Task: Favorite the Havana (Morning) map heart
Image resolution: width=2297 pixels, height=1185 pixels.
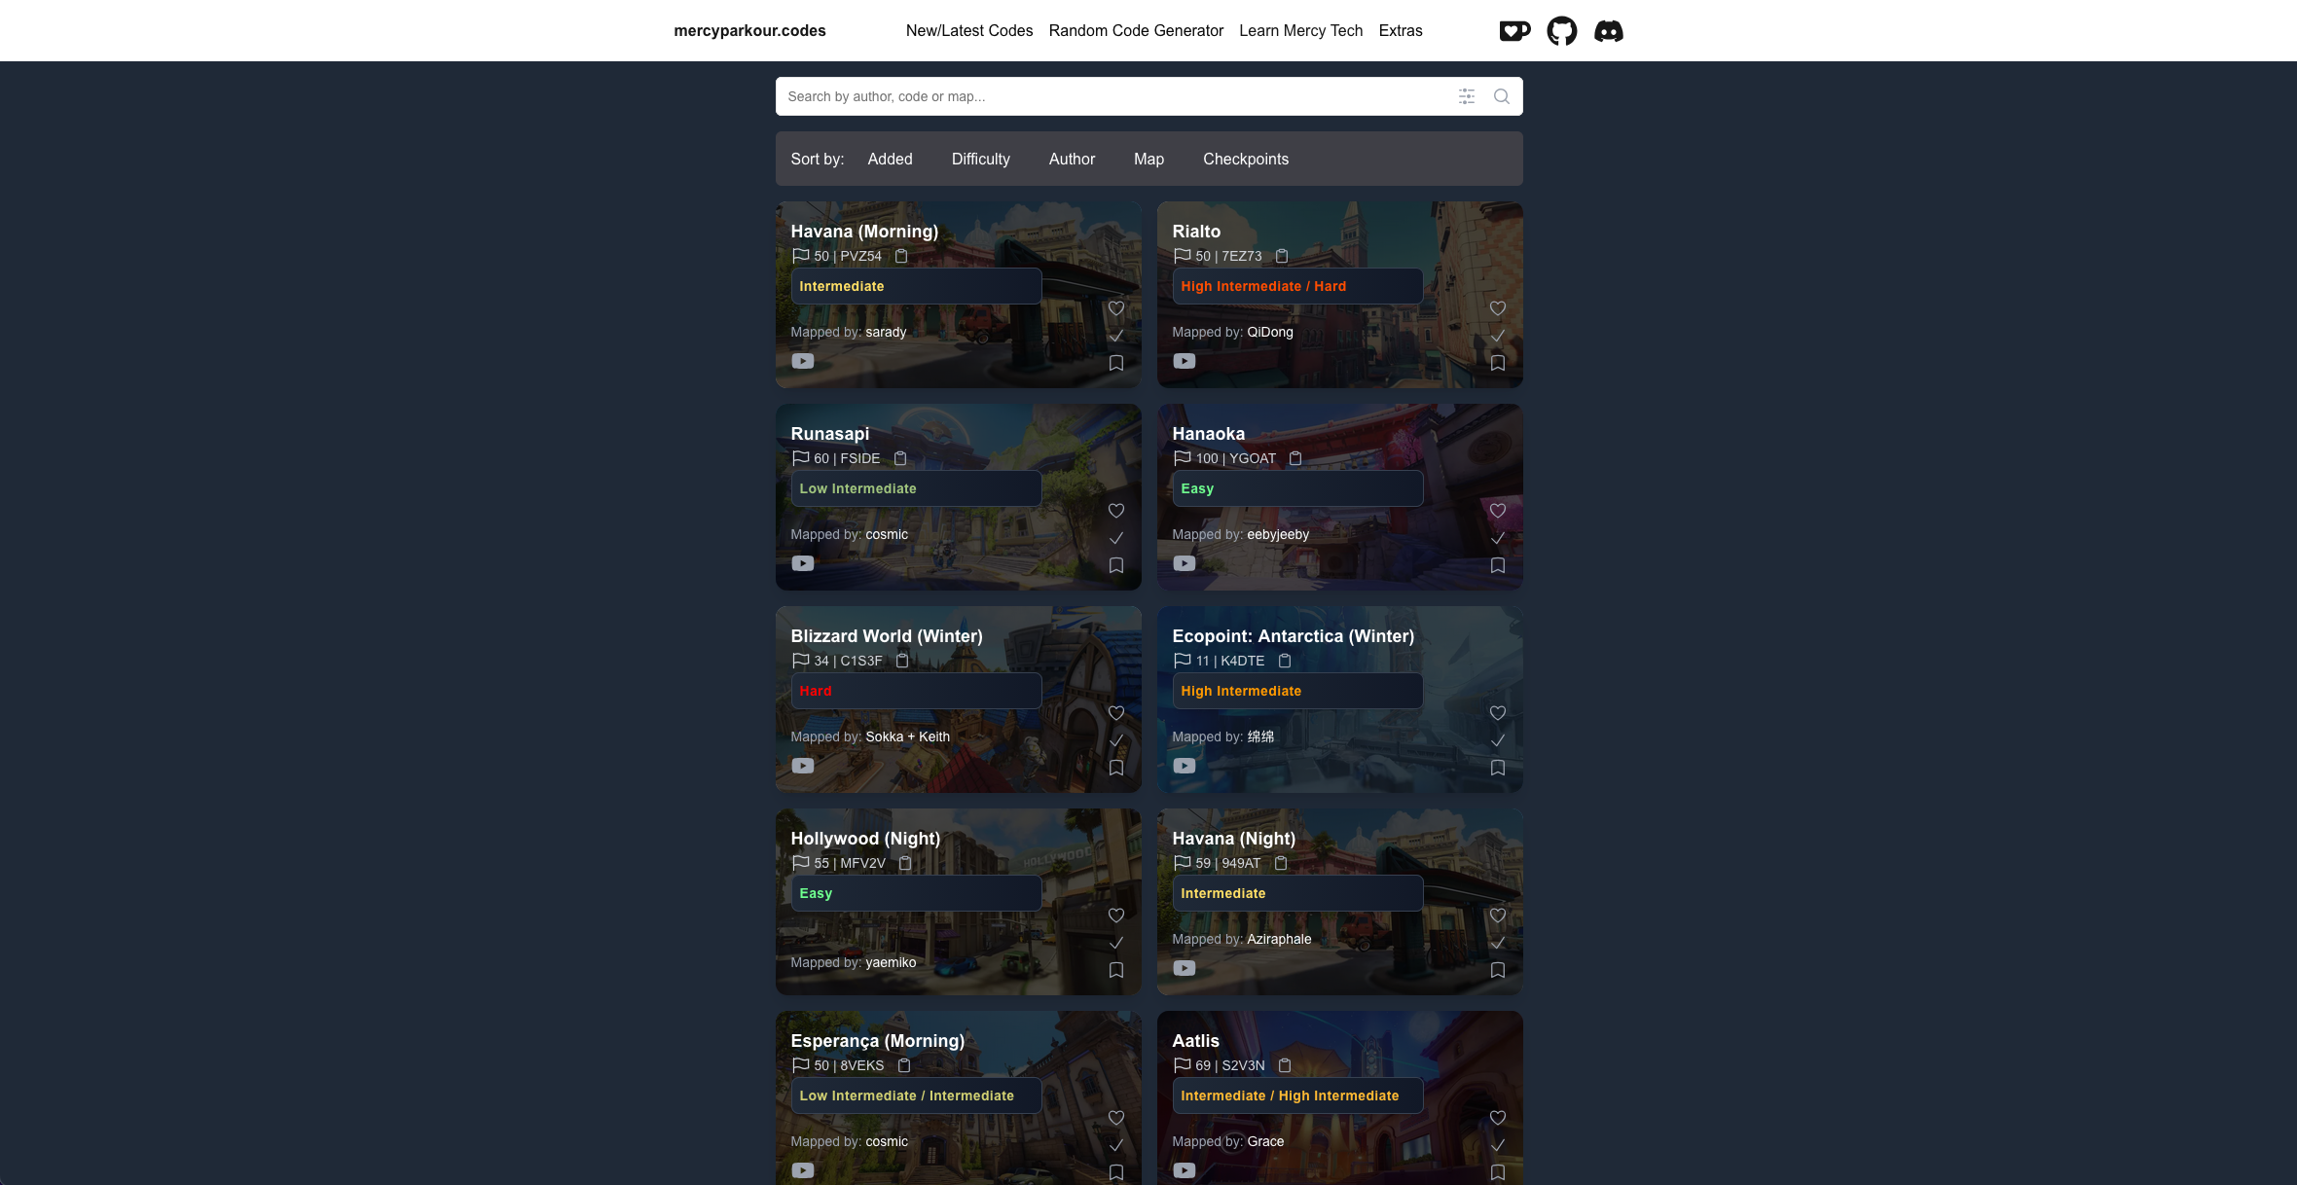Action: coord(1115,308)
